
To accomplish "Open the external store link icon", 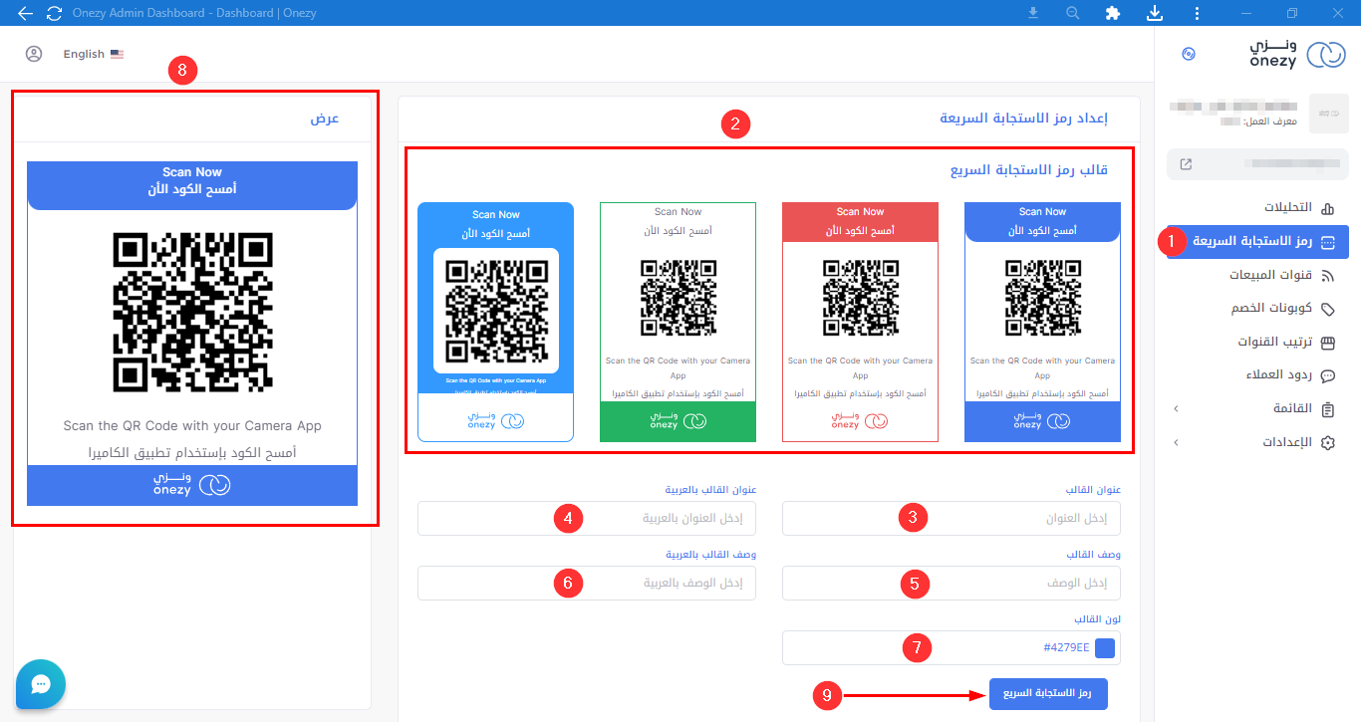I will [1186, 164].
